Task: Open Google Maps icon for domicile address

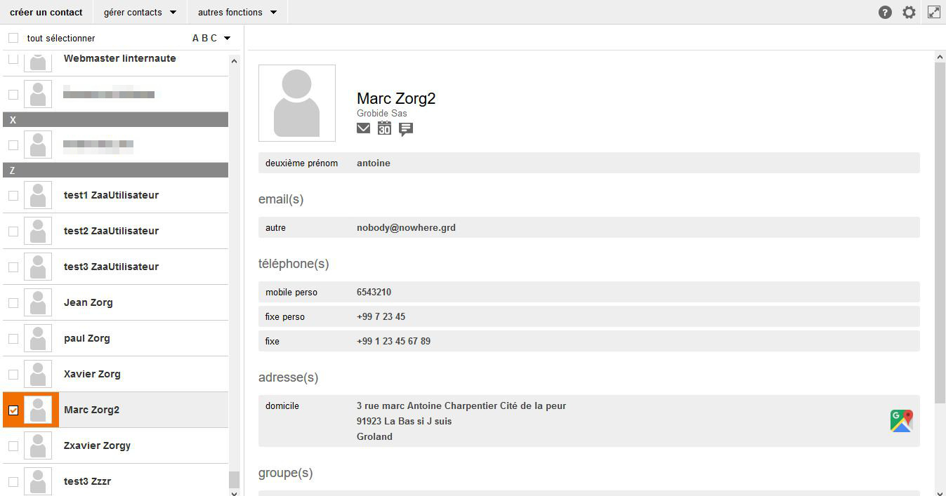Action: pyautogui.click(x=901, y=421)
